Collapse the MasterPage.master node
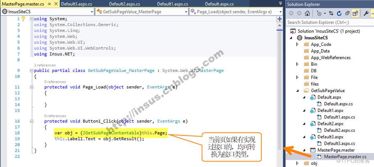Screen dimensions: 374x167 pyautogui.click(x=304, y=150)
